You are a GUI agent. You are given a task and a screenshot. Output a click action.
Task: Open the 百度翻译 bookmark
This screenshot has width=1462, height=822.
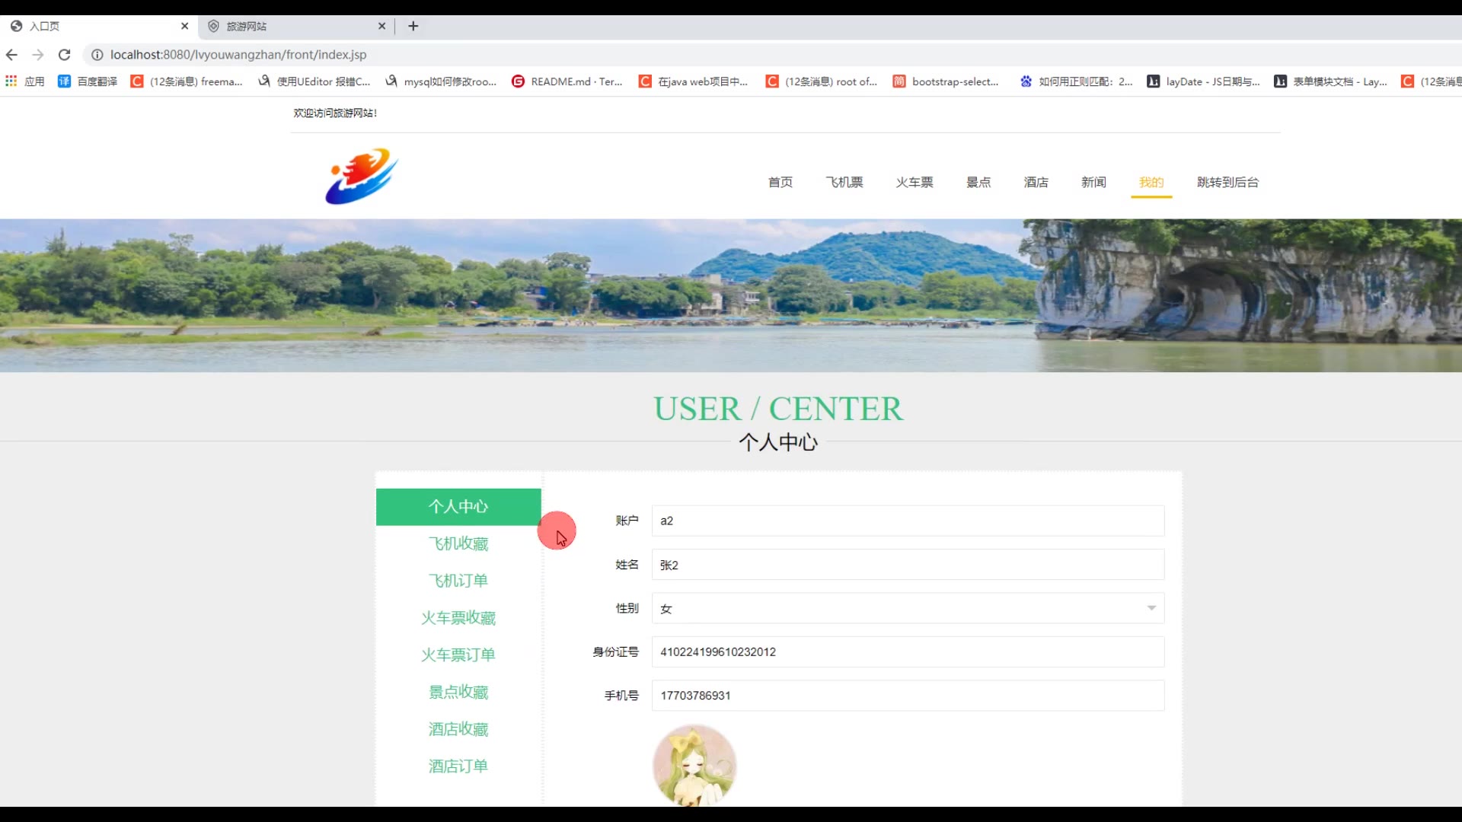point(88,81)
